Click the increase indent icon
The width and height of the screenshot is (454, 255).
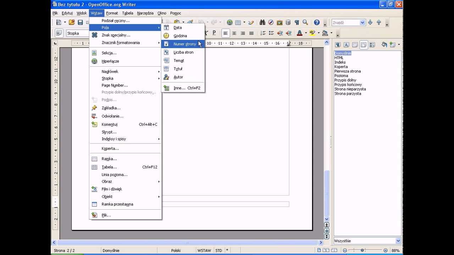click(288, 33)
